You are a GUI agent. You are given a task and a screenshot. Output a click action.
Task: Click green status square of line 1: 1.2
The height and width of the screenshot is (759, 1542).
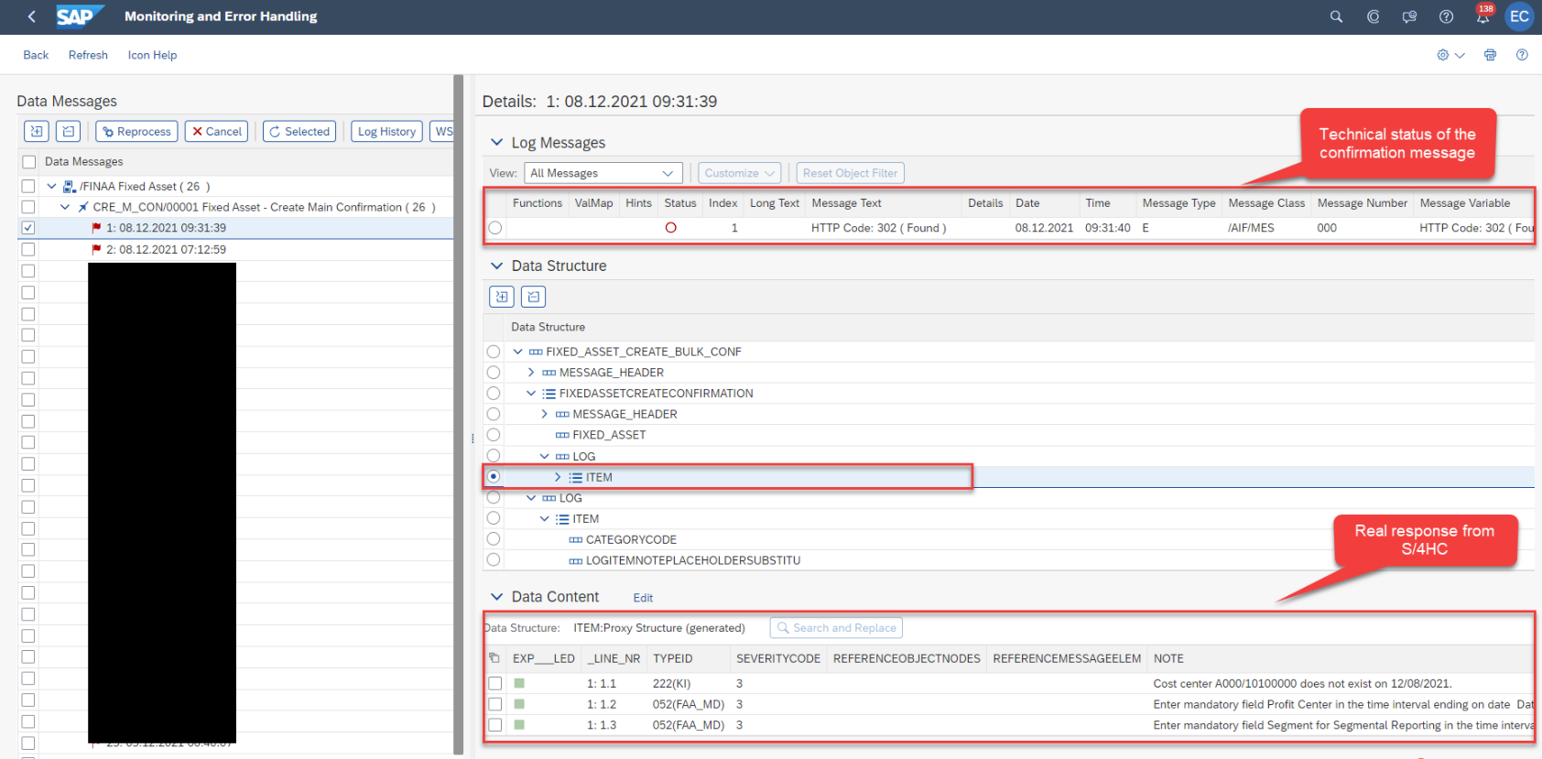coord(519,704)
